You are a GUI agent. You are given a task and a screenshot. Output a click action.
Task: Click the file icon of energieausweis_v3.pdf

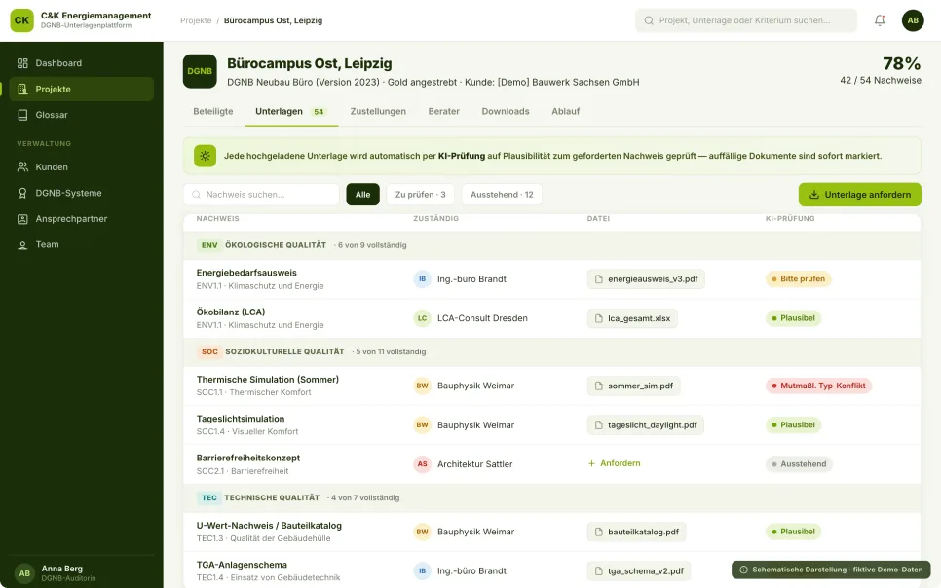(x=598, y=279)
